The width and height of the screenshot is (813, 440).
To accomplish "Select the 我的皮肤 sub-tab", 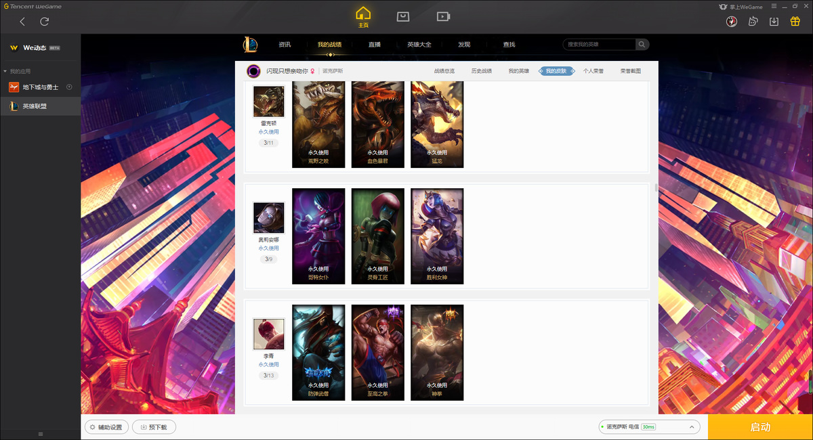I will [556, 71].
